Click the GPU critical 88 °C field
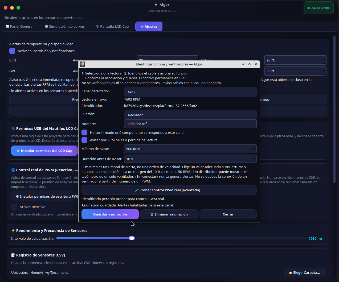Image resolution: width=339 pixels, height=282 pixels. click(295, 71)
